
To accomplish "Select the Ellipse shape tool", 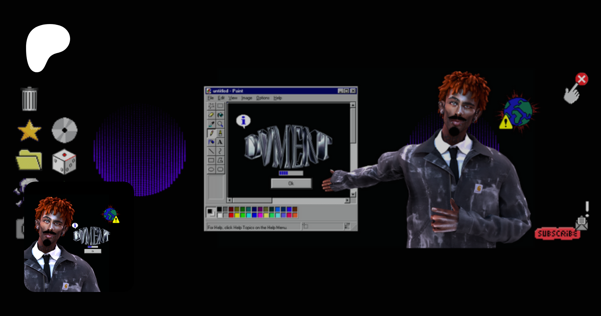I will click(211, 169).
